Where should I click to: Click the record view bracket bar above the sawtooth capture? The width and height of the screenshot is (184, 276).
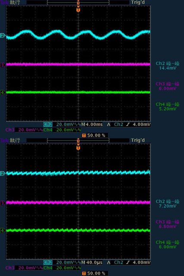tap(78, 140)
